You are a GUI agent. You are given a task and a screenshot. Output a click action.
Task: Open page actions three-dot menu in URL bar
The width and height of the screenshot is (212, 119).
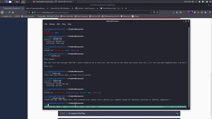[151, 12]
